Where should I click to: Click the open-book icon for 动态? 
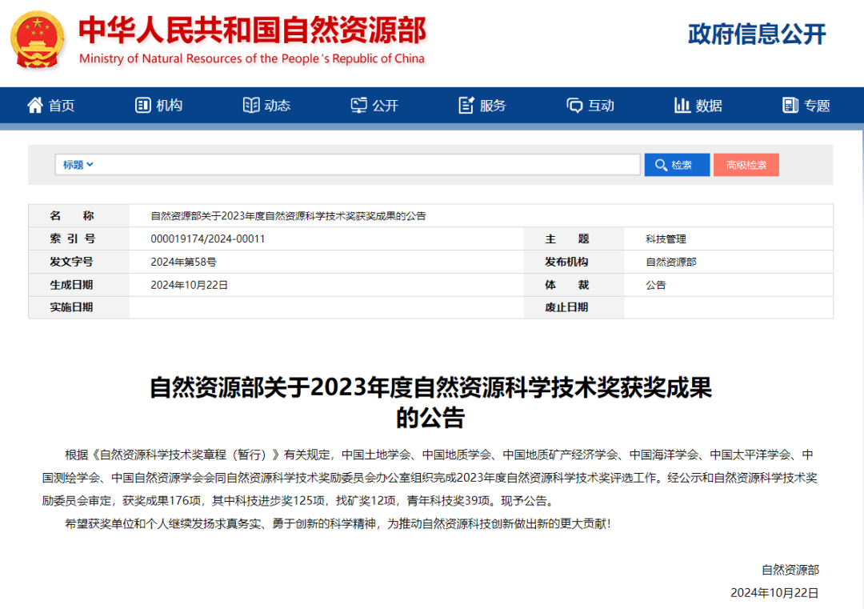[x=251, y=105]
